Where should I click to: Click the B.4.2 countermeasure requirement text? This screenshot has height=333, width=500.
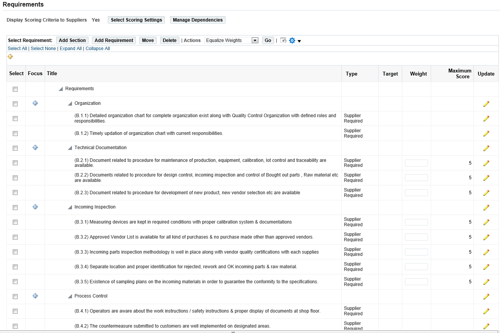(x=172, y=326)
